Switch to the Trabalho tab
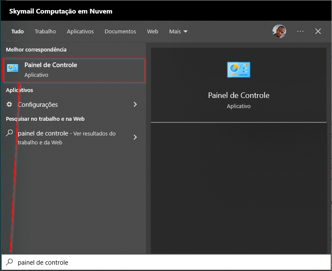The width and height of the screenshot is (332, 271). click(45, 31)
